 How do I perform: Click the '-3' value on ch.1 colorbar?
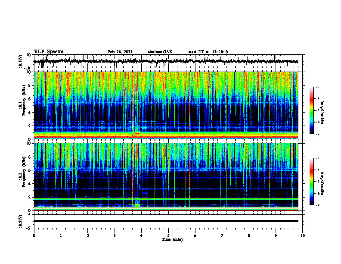pos(317,87)
